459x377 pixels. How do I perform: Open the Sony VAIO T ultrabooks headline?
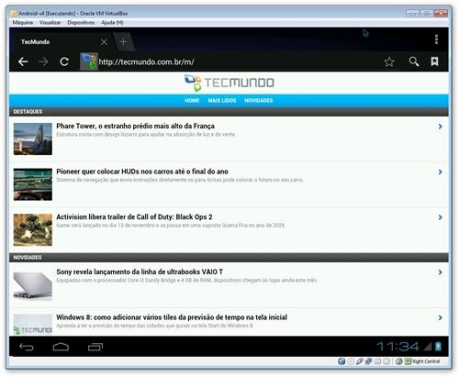click(140, 272)
